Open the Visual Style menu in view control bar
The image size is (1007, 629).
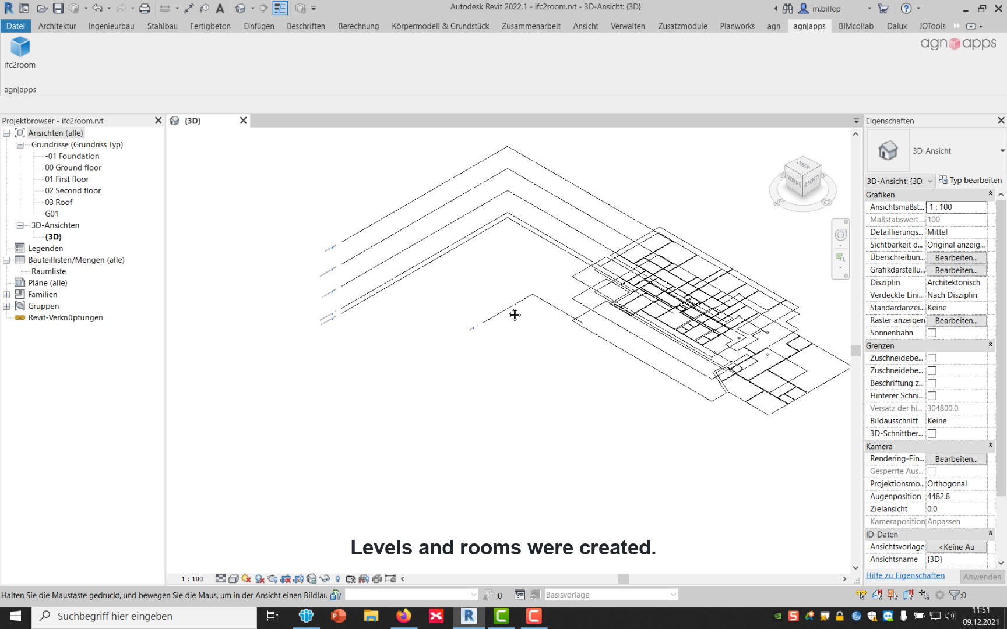(233, 579)
